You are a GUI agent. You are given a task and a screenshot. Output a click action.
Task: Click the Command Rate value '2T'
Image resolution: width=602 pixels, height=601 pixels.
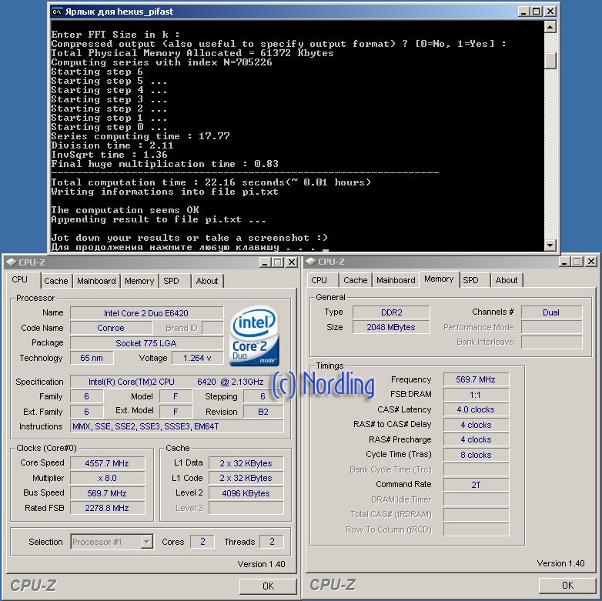point(476,485)
